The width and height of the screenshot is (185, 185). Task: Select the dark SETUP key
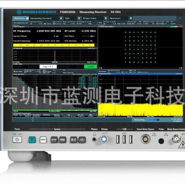click(54, 140)
